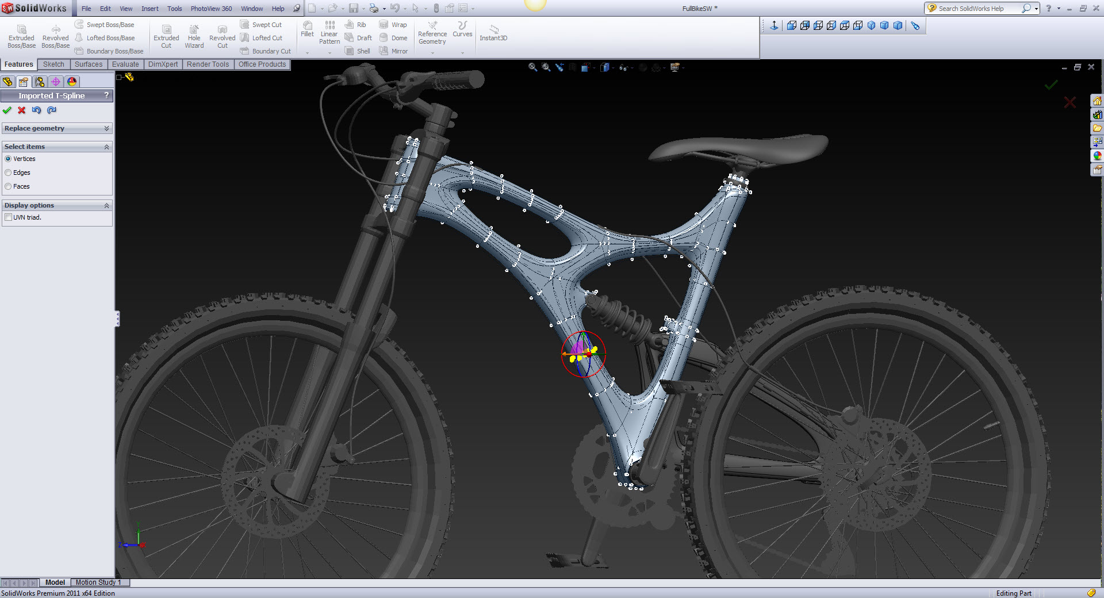The image size is (1104, 598).
Task: Select the Extruded Cut tool
Action: click(x=166, y=37)
